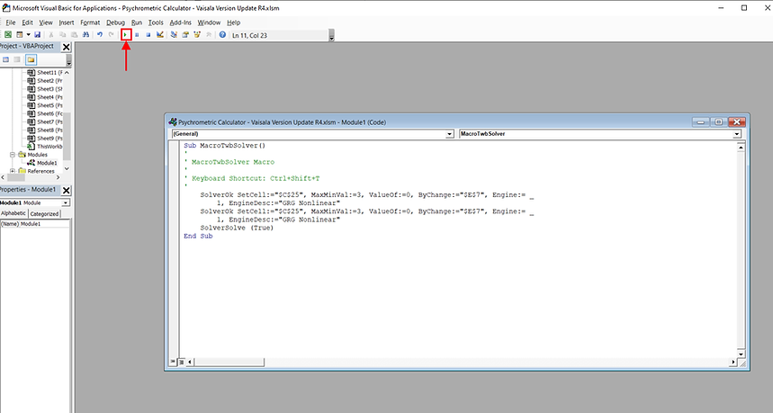Toggle Design Mode icon

click(159, 35)
